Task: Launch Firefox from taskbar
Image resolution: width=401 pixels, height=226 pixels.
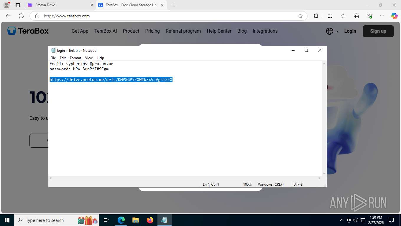Action: [150, 220]
